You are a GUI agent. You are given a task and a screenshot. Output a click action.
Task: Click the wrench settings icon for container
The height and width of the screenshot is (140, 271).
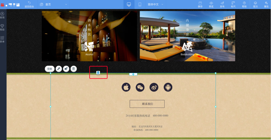coord(59,69)
